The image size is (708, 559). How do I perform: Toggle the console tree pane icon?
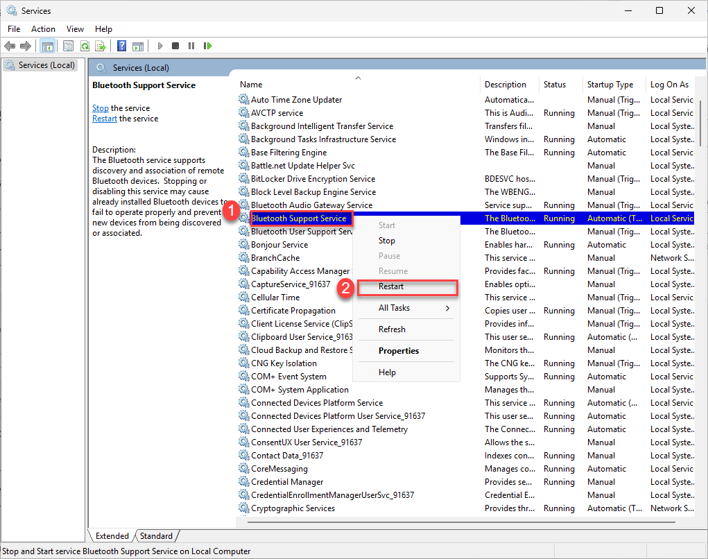pyautogui.click(x=47, y=46)
